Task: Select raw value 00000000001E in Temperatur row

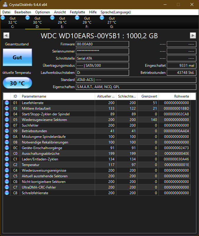Action: click(177, 165)
